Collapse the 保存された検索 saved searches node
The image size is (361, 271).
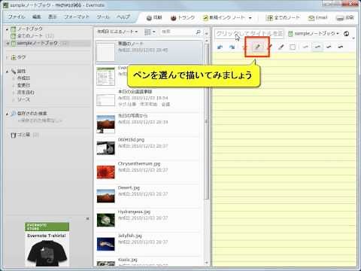pyautogui.click(x=7, y=114)
